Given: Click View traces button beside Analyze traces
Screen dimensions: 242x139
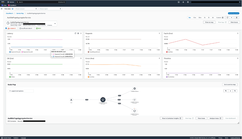Looking at the screenshot, I should pyautogui.click(x=201, y=118).
